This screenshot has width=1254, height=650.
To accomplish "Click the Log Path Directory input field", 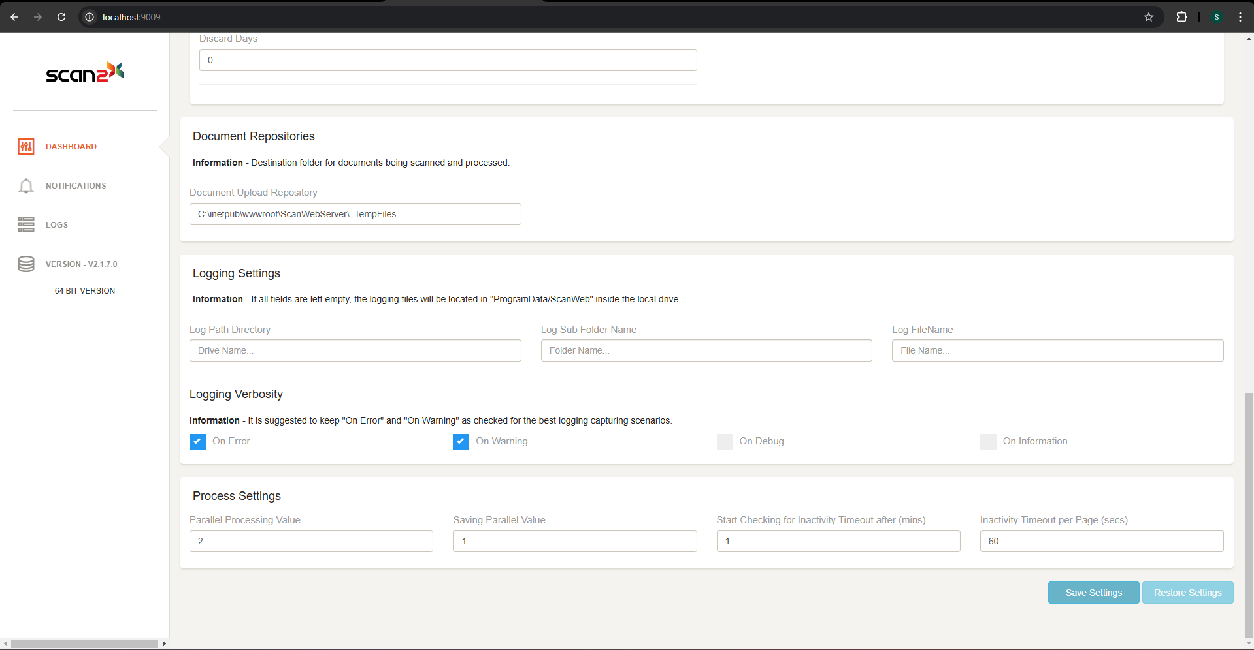I will coord(355,350).
